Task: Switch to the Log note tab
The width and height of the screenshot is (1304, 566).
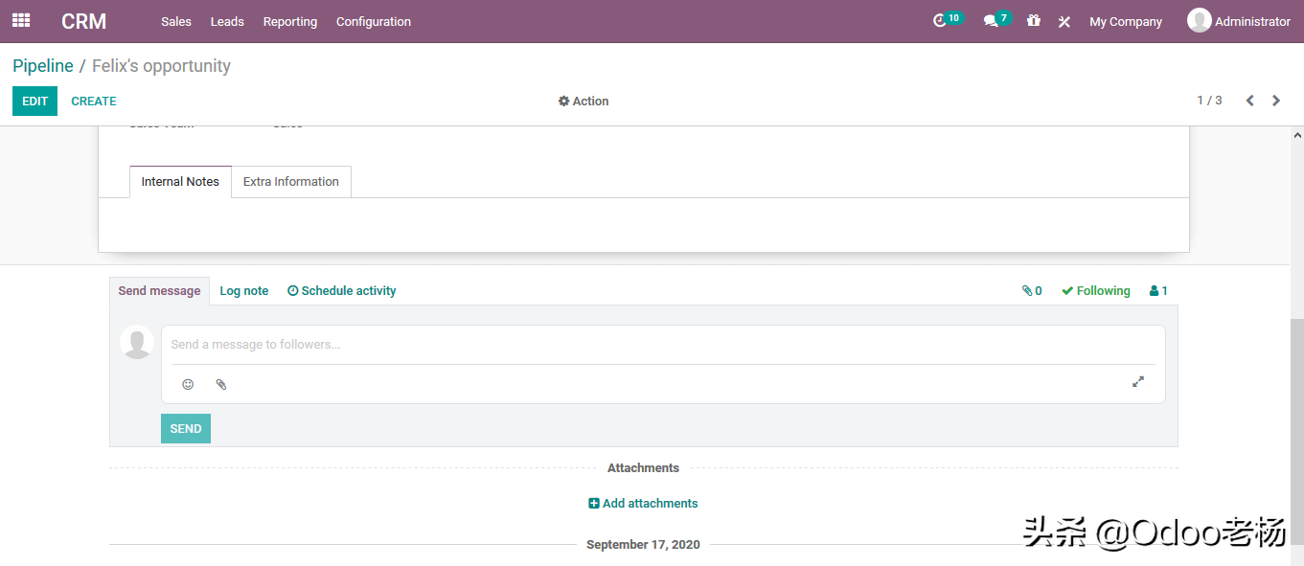Action: (x=243, y=291)
